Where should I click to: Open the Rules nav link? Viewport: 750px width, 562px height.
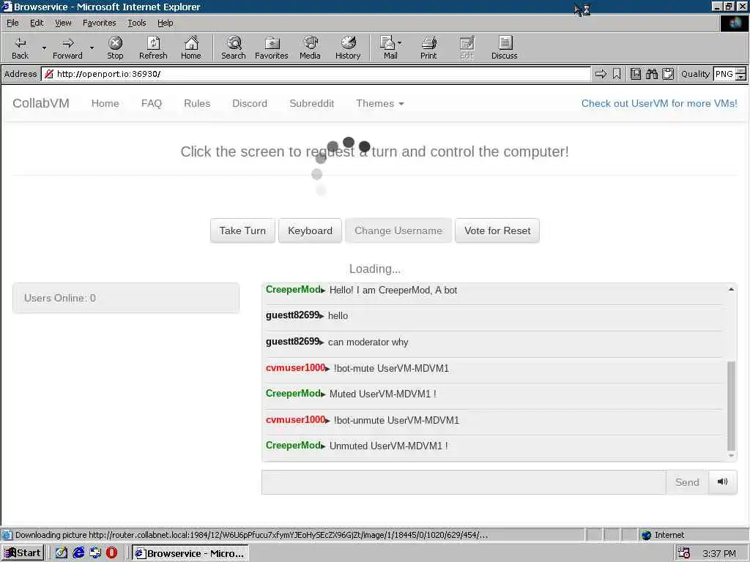click(197, 103)
